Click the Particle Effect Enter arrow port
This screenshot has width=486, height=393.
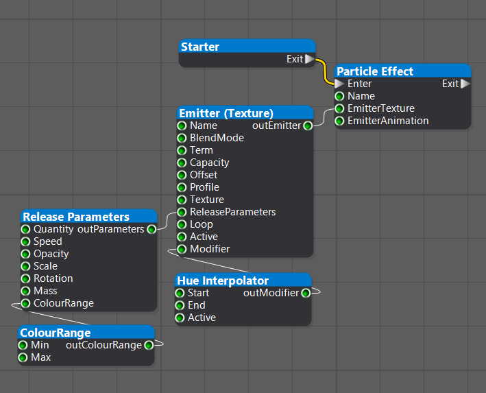339,84
